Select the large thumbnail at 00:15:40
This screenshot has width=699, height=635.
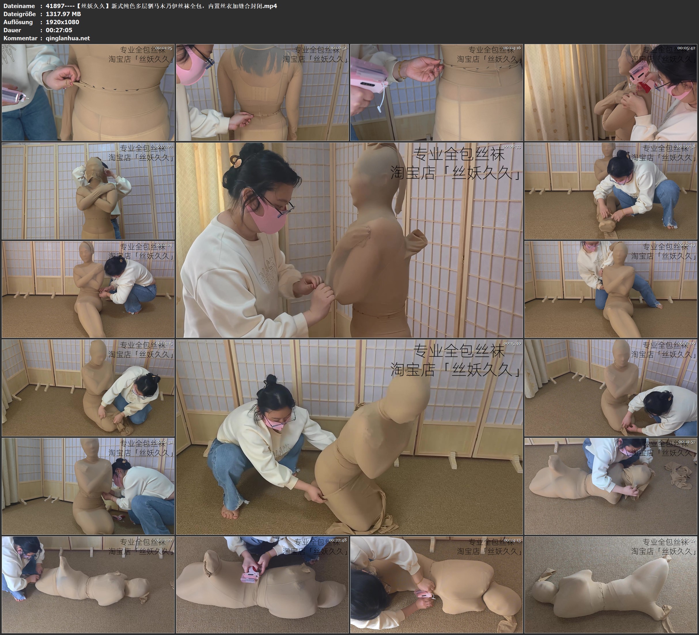tap(350, 437)
